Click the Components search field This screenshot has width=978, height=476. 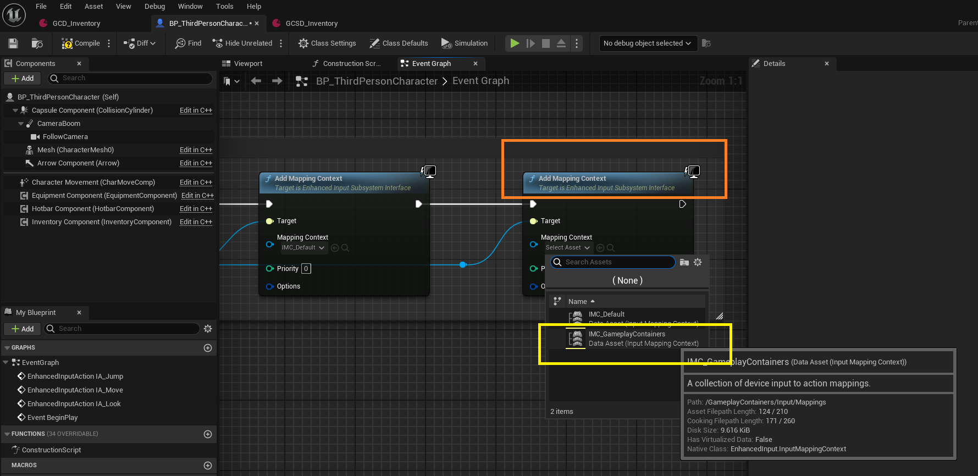(130, 79)
